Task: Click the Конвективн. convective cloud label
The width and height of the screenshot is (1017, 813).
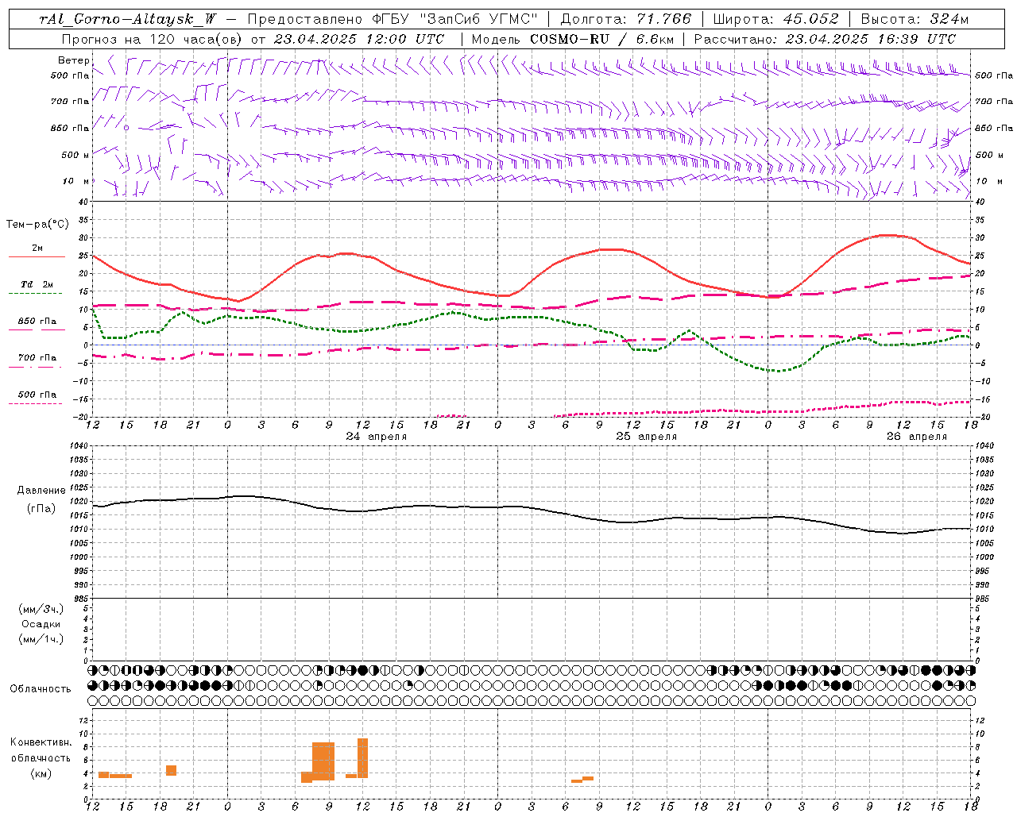Action: (x=41, y=742)
